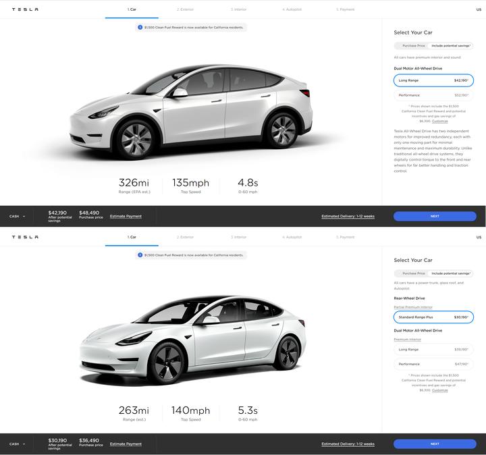Switch to 4. Autopilot tab on 326mi page
486x455 pixels.
coord(292,9)
